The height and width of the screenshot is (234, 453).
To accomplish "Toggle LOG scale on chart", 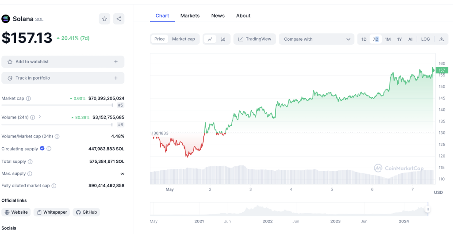I will (425, 39).
